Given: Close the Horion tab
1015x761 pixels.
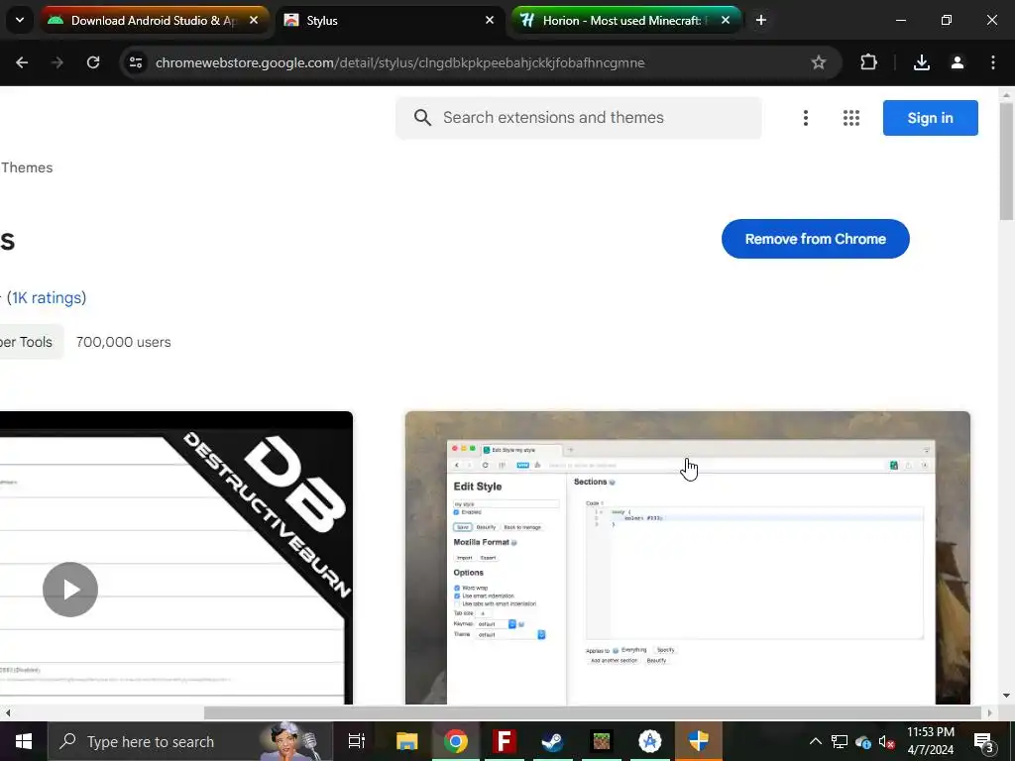Looking at the screenshot, I should [725, 20].
